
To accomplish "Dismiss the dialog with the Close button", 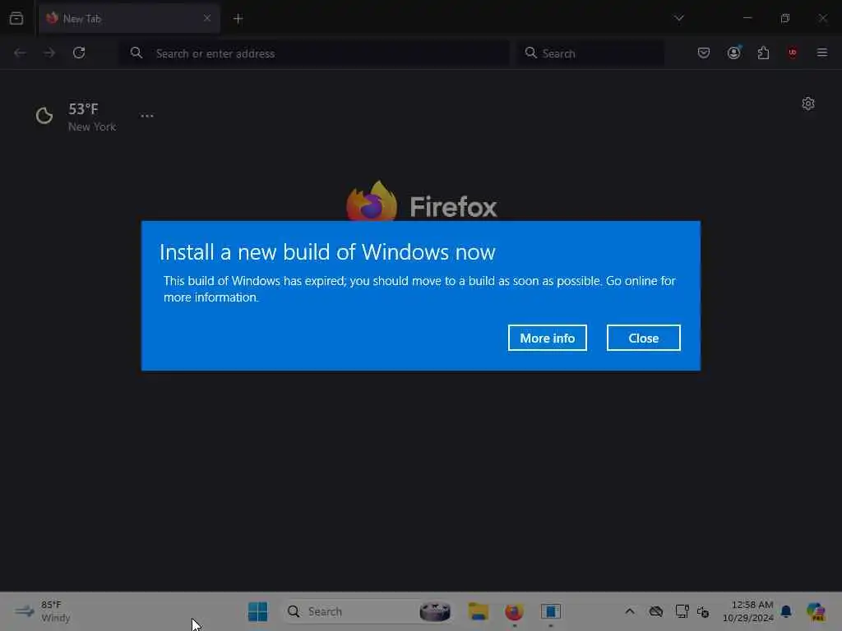I will pyautogui.click(x=643, y=338).
